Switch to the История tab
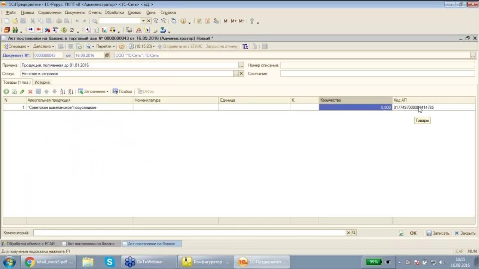 42,82
